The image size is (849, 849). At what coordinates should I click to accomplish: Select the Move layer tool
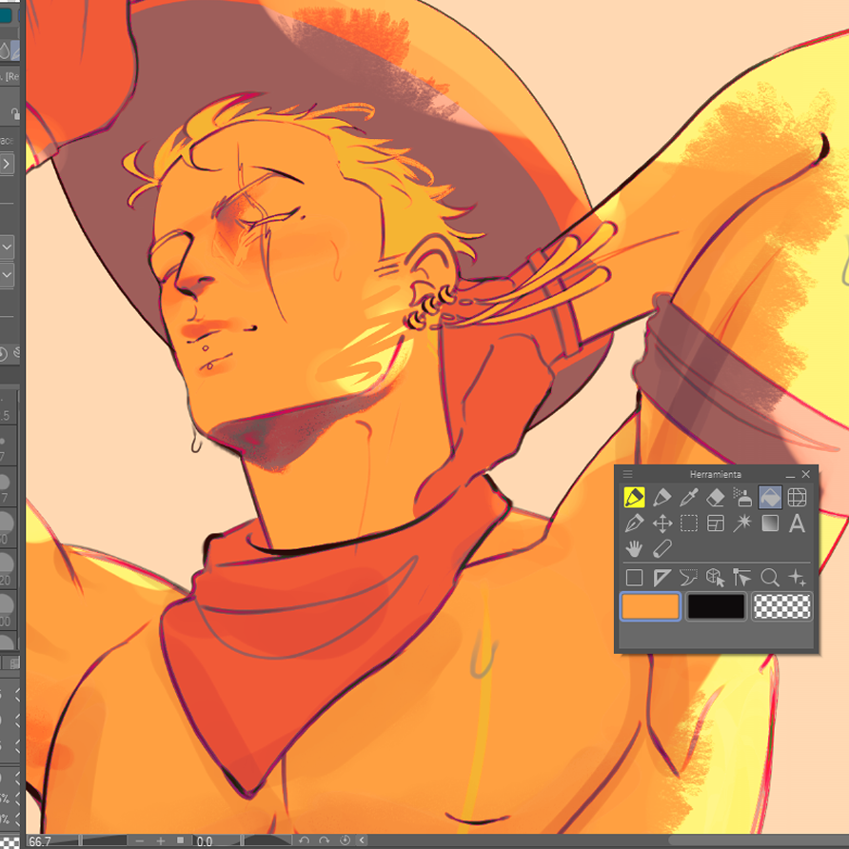click(661, 523)
